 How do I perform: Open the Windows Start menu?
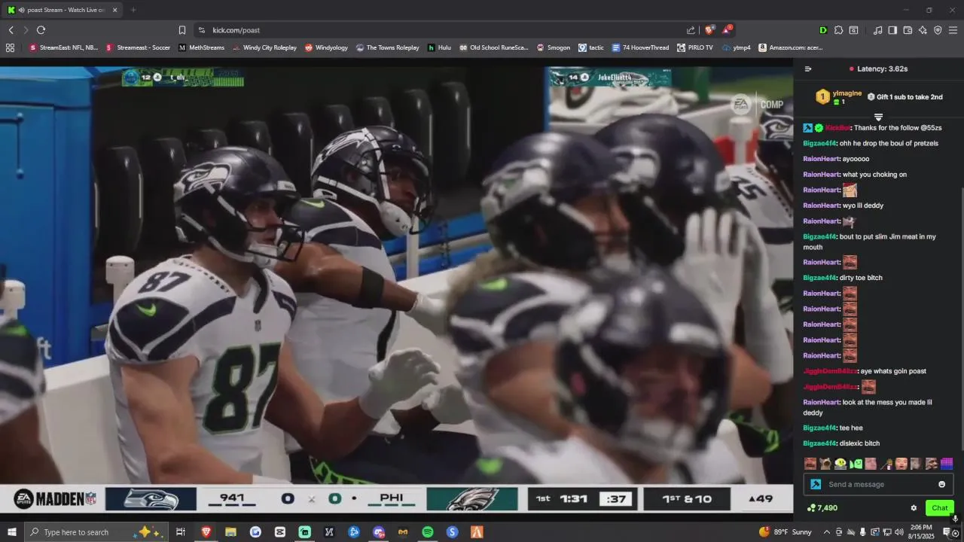[11, 532]
